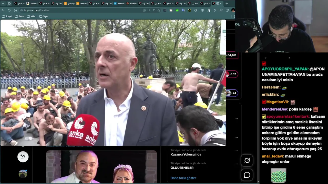
Task: Open the tab actions menu chevron
Action: (x=3, y=4)
